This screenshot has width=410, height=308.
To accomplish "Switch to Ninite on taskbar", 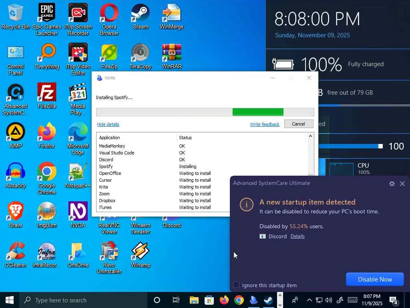I will (253, 300).
